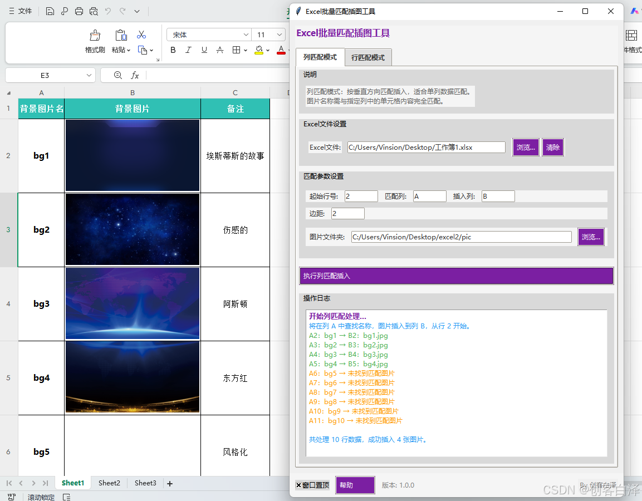The image size is (642, 501).
Task: Click the 清除 button
Action: 553,148
